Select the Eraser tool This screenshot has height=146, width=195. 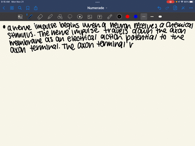click(x=40, y=17)
